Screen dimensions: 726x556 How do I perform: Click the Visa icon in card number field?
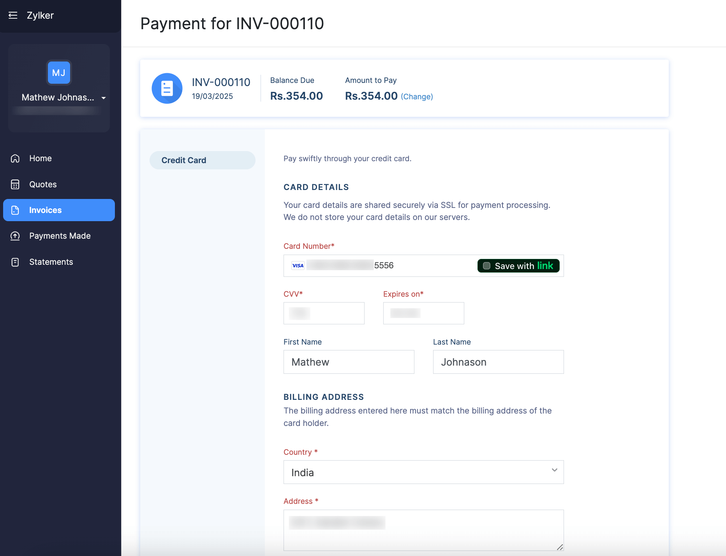coord(298,265)
